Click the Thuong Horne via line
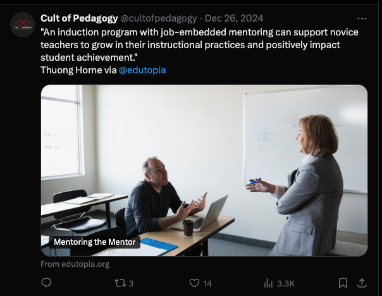382x296 pixels. (x=78, y=70)
